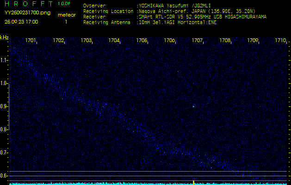Click the yellow meteor label
Viewport: 291px width, 185px height.
[x=66, y=15]
